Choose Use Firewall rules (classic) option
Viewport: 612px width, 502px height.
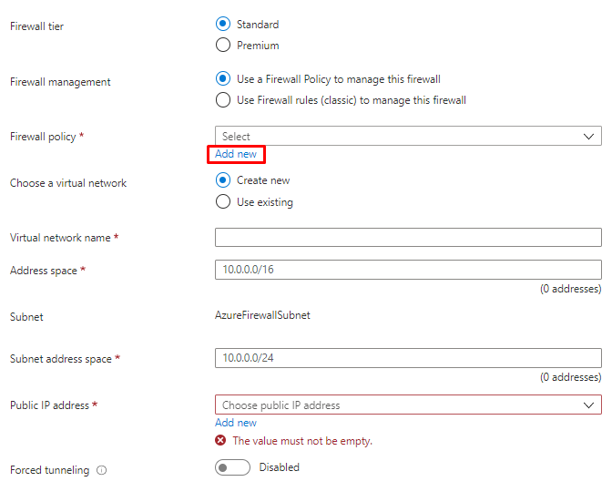[x=223, y=100]
